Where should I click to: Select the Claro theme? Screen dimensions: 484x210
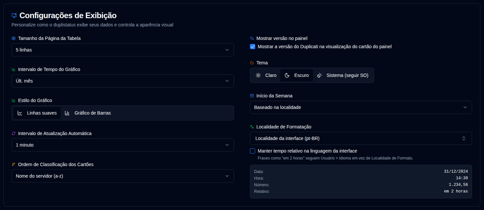tap(266, 75)
